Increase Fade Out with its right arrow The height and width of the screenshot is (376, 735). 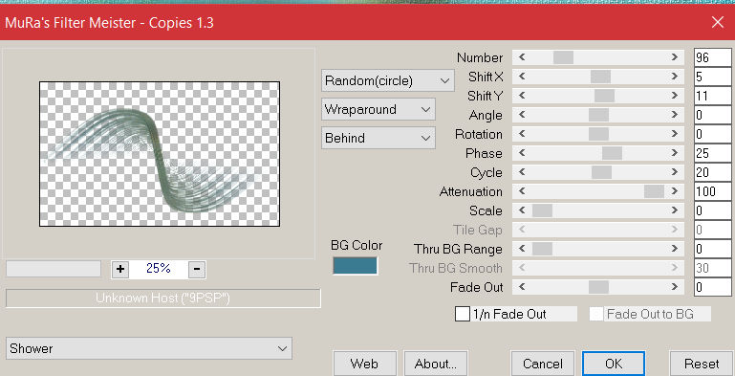[x=674, y=287]
